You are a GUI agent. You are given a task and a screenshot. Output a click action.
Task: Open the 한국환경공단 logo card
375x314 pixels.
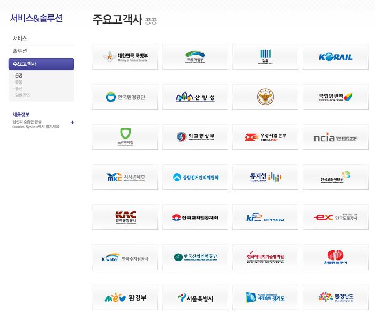tap(125, 97)
